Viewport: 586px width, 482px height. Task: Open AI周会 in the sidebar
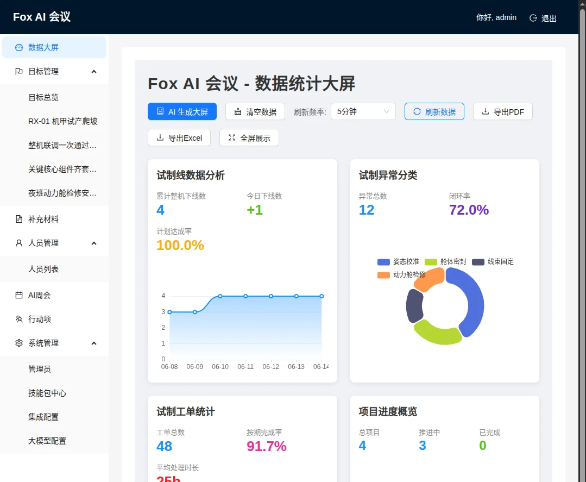(x=54, y=296)
